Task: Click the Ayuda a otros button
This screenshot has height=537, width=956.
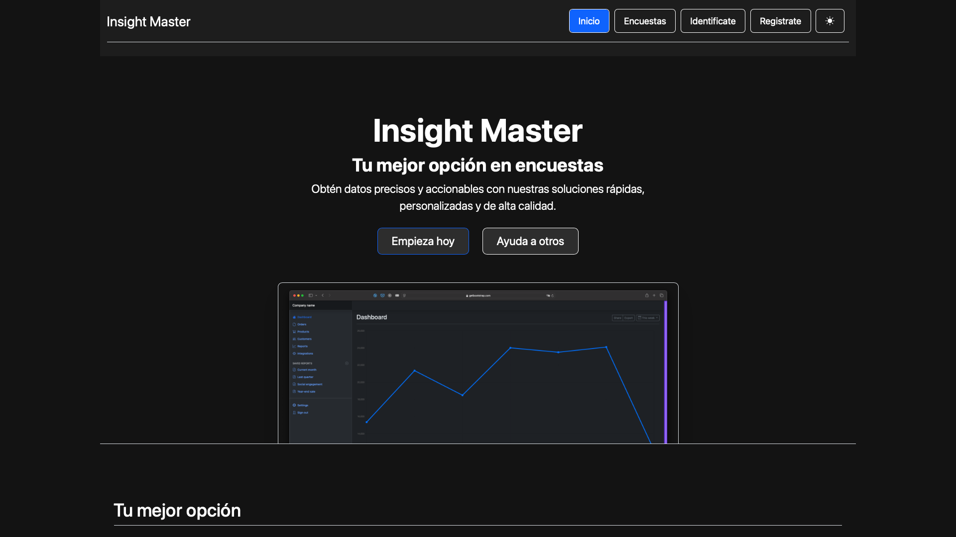Action: tap(530, 241)
